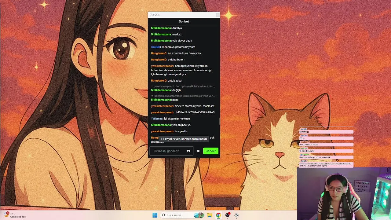Open the OBS Studio taskbar icon
Image resolution: width=391 pixels, height=220 pixels.
(x=227, y=215)
